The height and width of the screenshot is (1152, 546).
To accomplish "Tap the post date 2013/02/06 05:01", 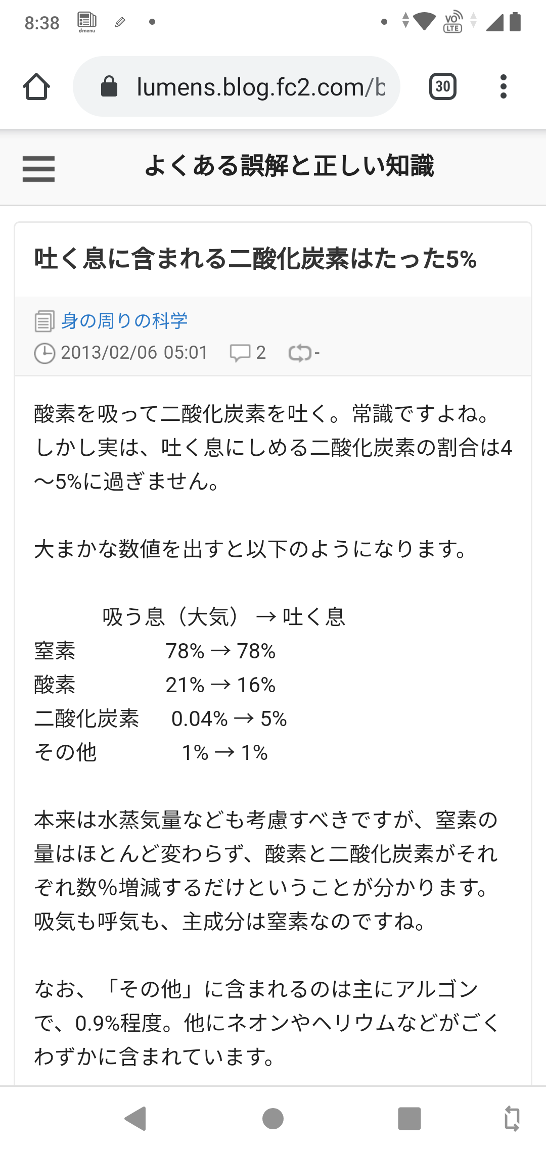I will click(134, 353).
